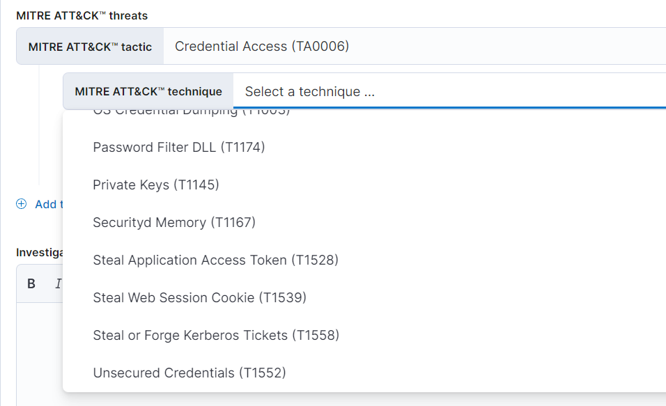Click the MITRE ATT&CK tactic label

click(88, 46)
